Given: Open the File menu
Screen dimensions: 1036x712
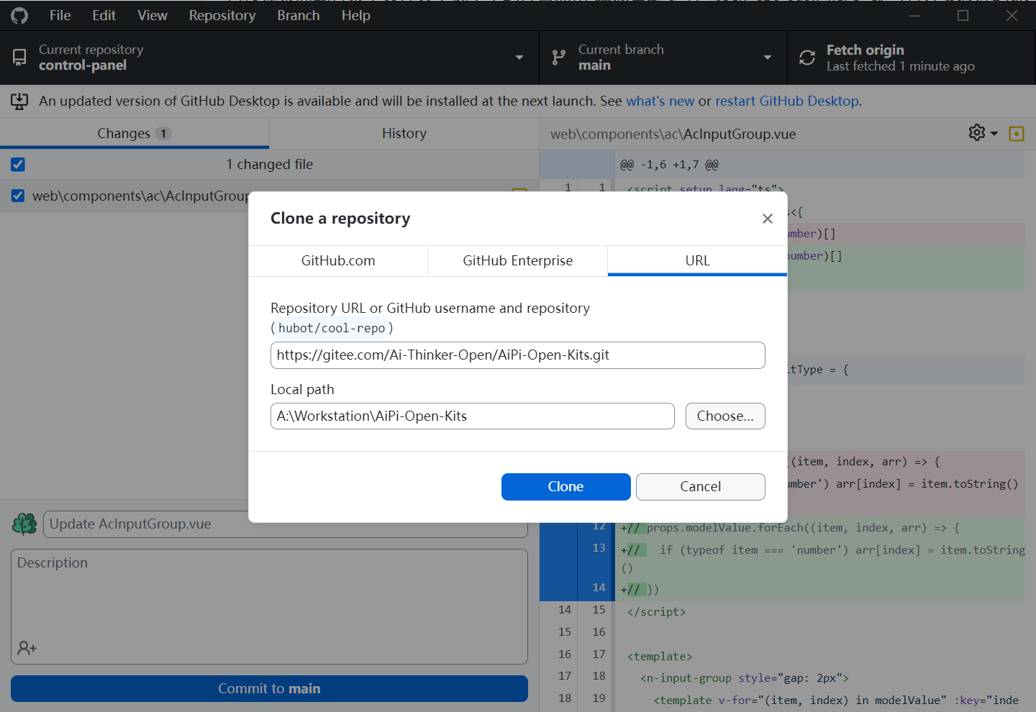Looking at the screenshot, I should tap(60, 15).
